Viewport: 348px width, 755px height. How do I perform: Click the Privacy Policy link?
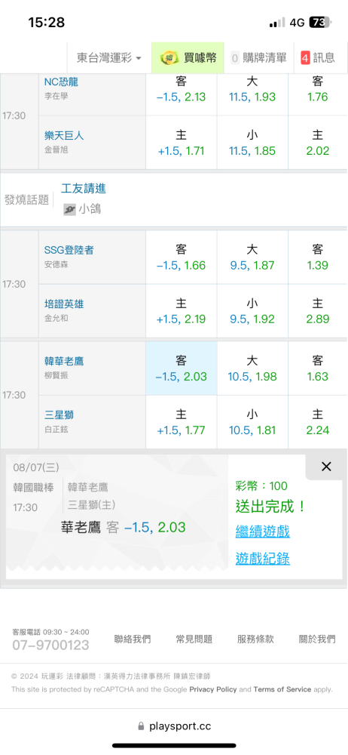pyautogui.click(x=213, y=689)
